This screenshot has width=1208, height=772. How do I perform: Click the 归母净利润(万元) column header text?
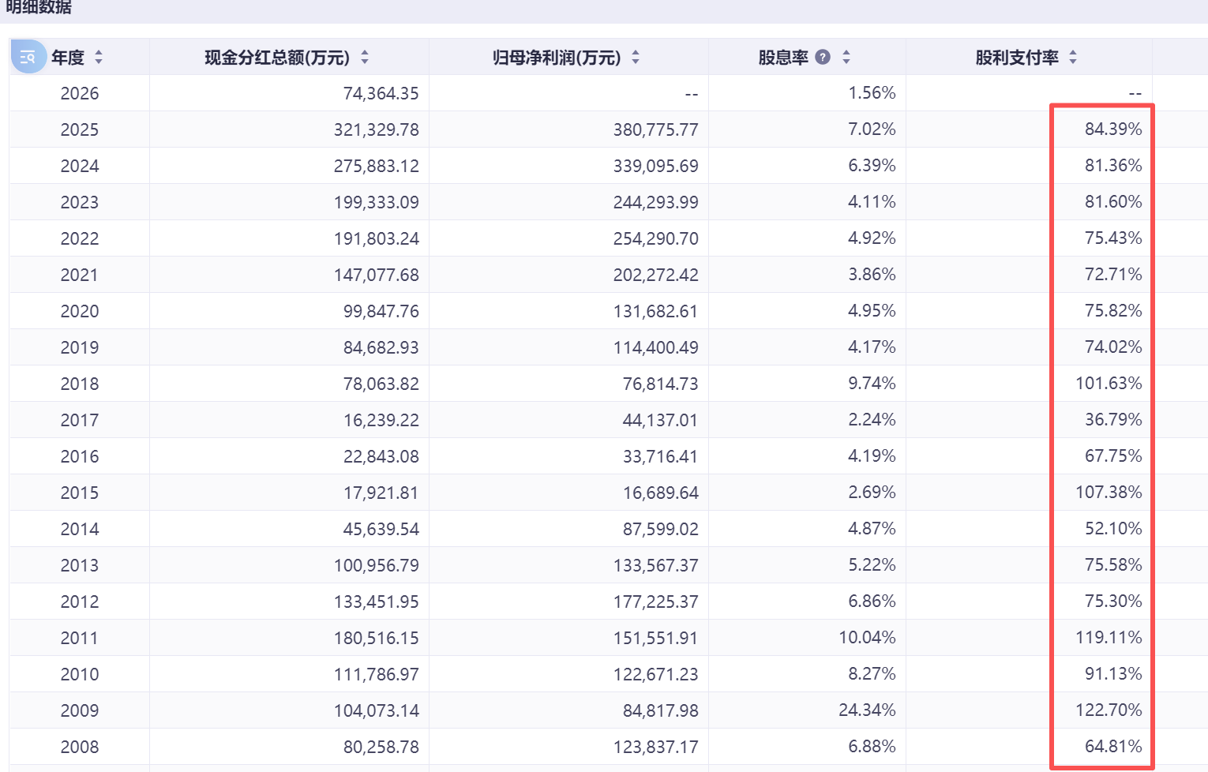tap(557, 58)
